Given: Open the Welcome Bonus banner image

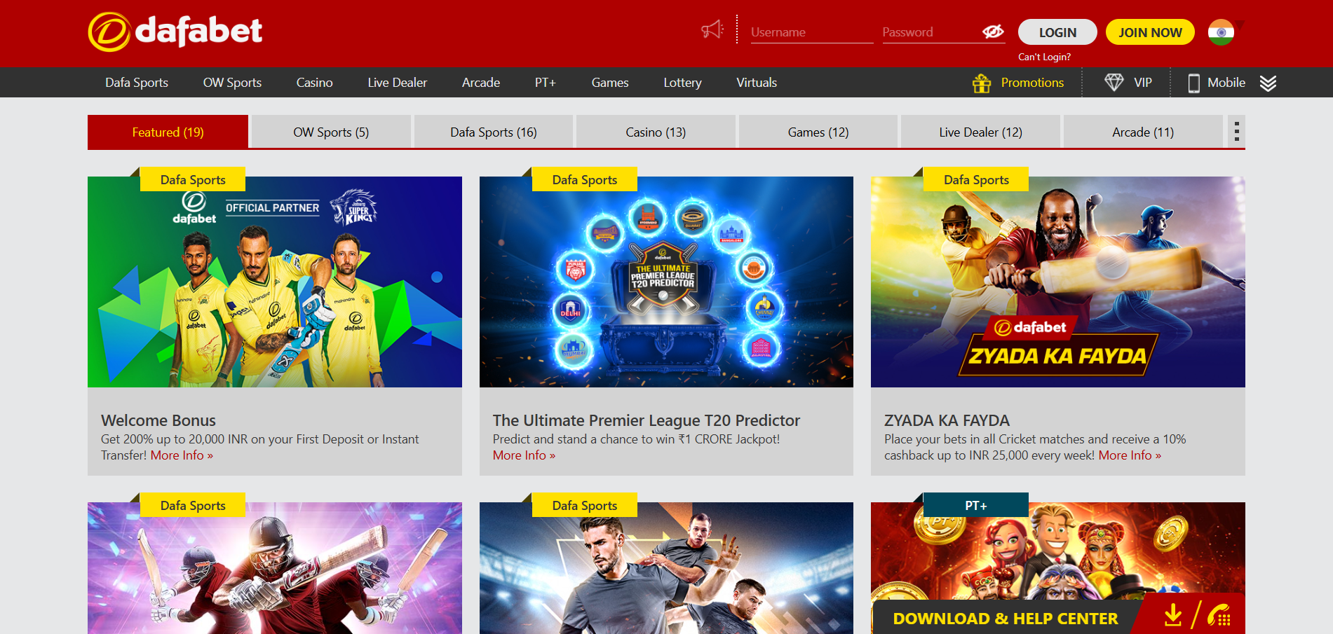Looking at the screenshot, I should pyautogui.click(x=275, y=282).
